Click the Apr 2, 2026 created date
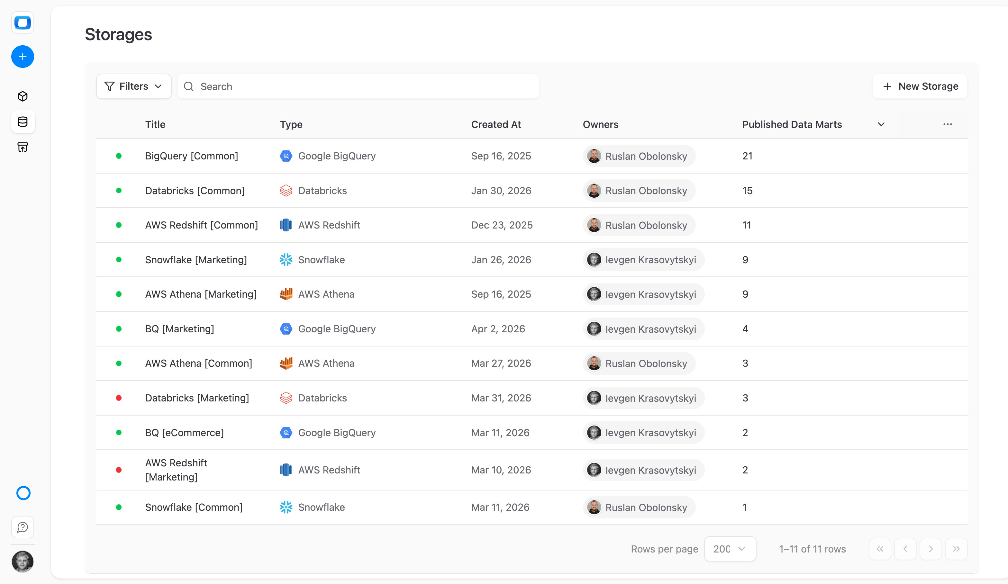The image size is (1008, 584). click(498, 329)
